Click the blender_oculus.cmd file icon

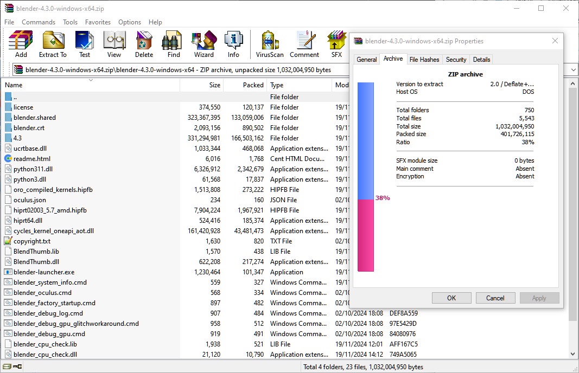tap(8, 293)
